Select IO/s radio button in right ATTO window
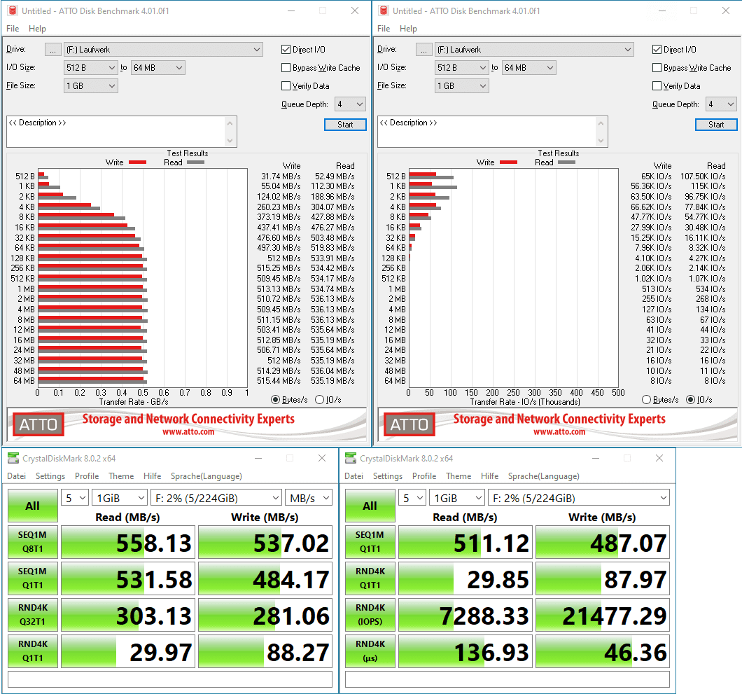The height and width of the screenshot is (694, 742). [x=690, y=400]
